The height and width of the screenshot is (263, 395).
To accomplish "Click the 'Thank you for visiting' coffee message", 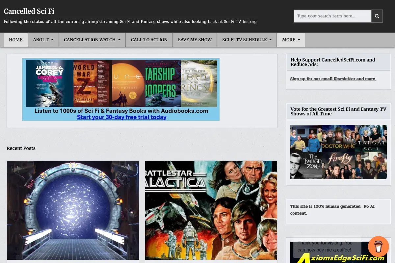I will (x=327, y=246).
